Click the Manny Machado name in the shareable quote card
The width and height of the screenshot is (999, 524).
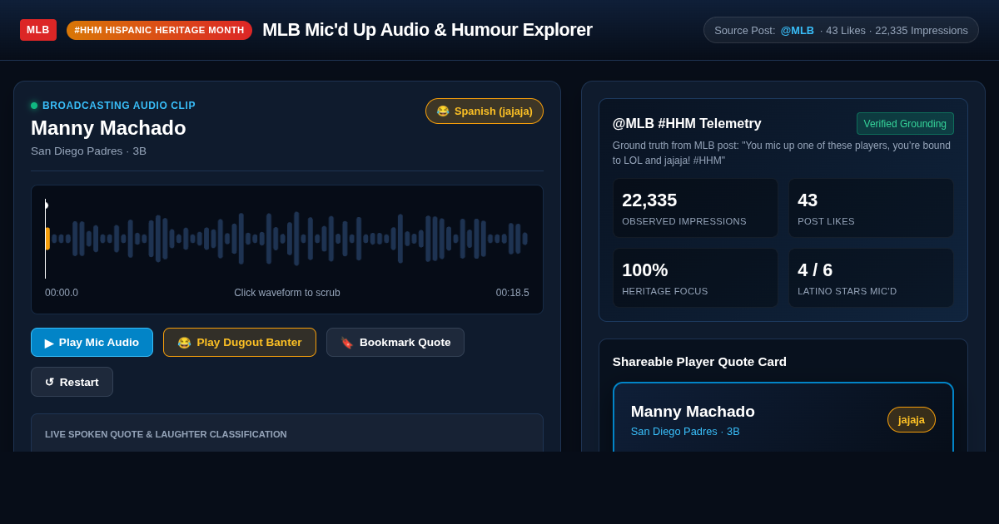click(693, 411)
